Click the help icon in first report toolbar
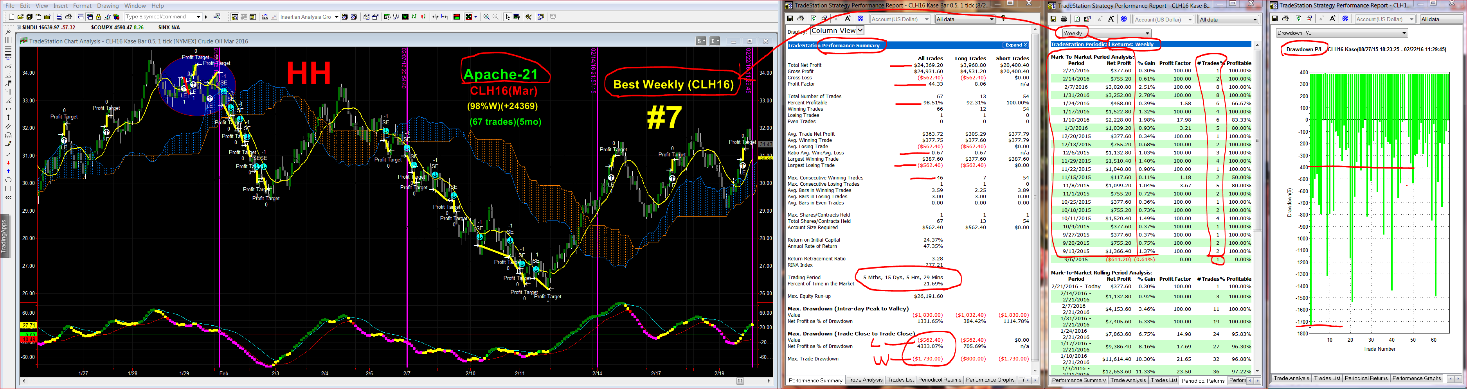Image resolution: width=1467 pixels, height=389 pixels. point(1003,19)
